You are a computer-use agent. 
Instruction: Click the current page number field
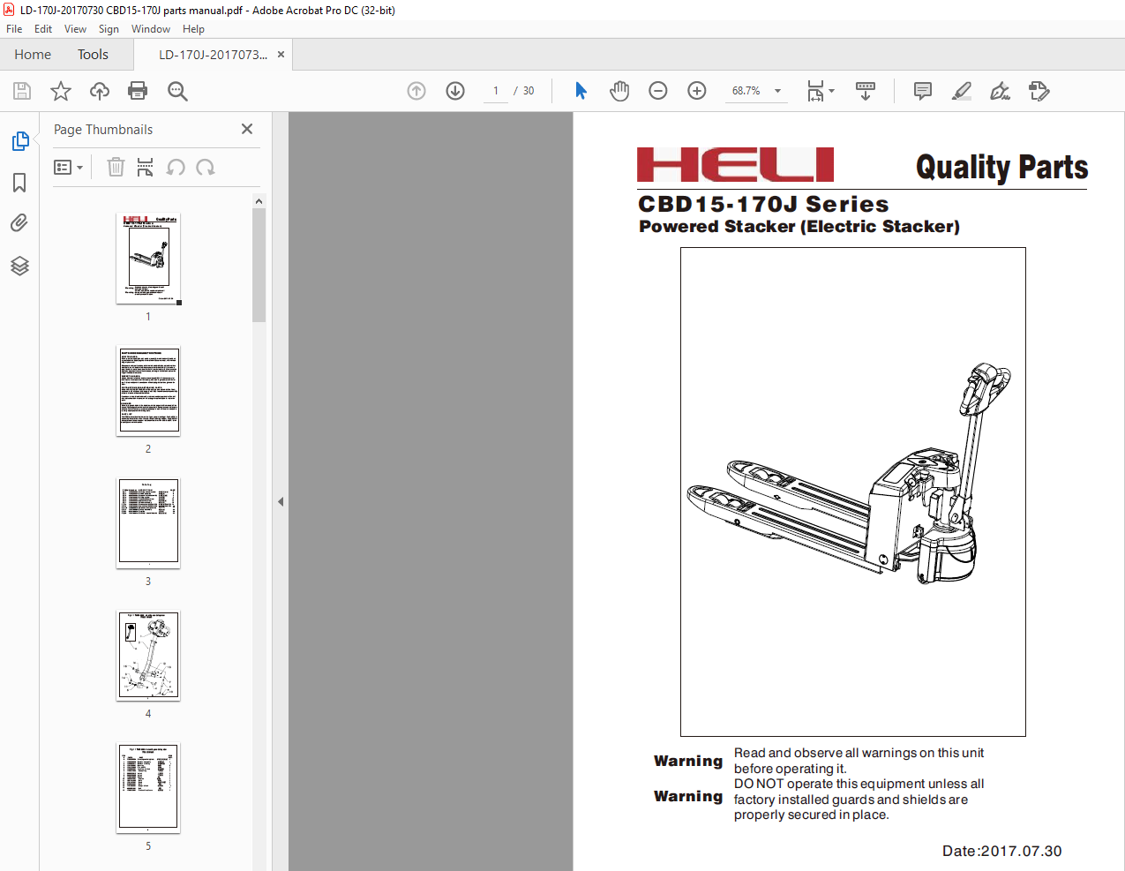(496, 91)
